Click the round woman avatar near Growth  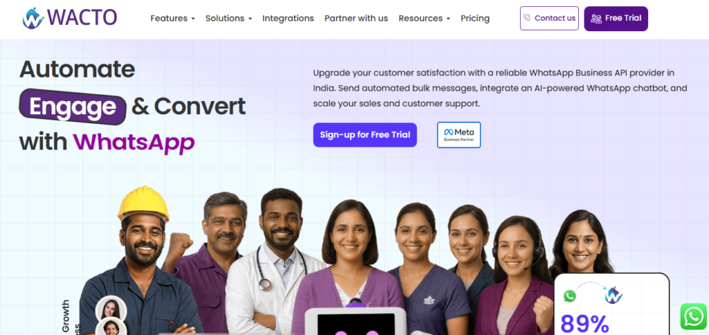[111, 309]
